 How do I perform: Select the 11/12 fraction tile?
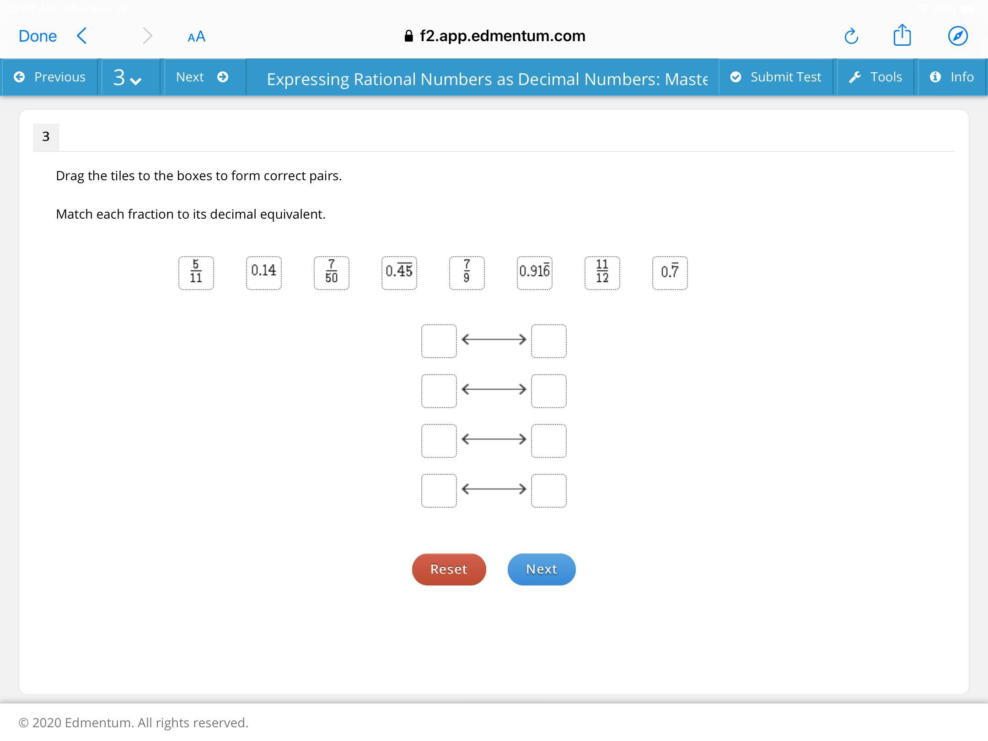(x=602, y=273)
